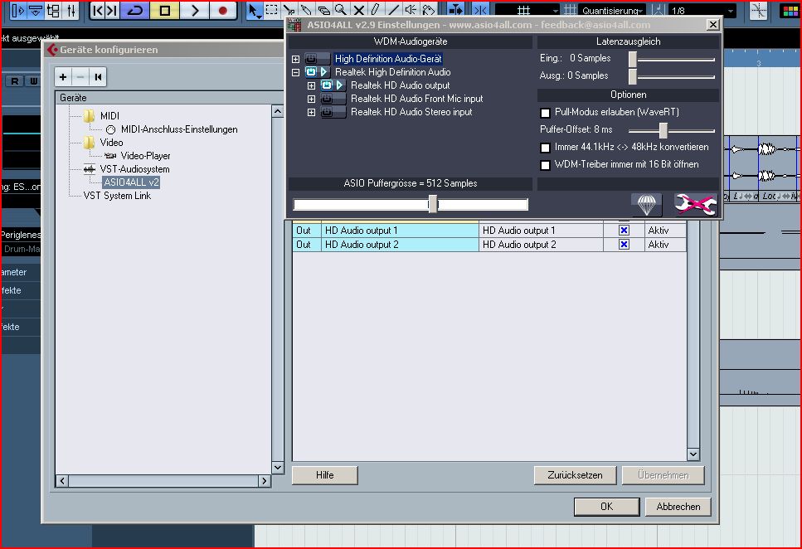This screenshot has height=549, width=802.
Task: Select the Glue tool
Action: point(306,10)
